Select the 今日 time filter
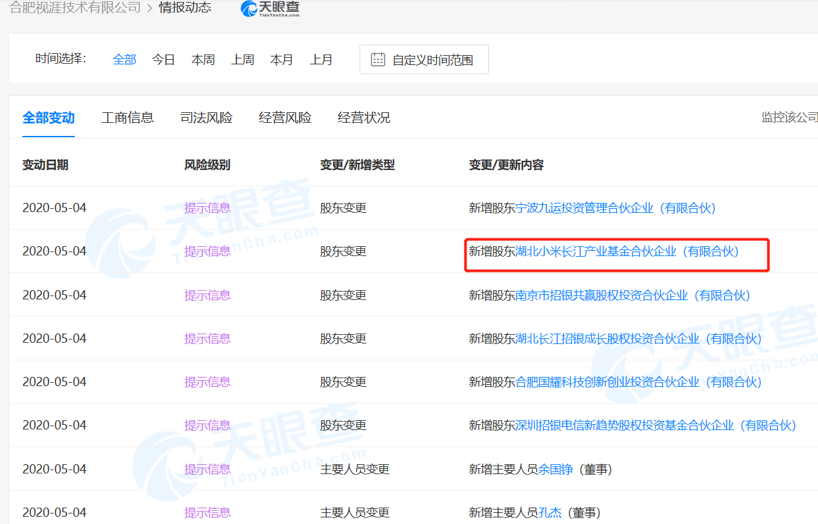This screenshot has width=818, height=524. (x=164, y=60)
